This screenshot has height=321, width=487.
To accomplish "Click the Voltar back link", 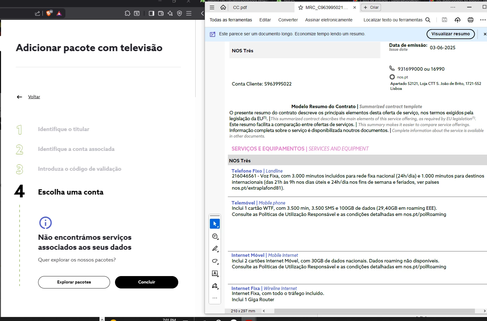I will (34, 97).
